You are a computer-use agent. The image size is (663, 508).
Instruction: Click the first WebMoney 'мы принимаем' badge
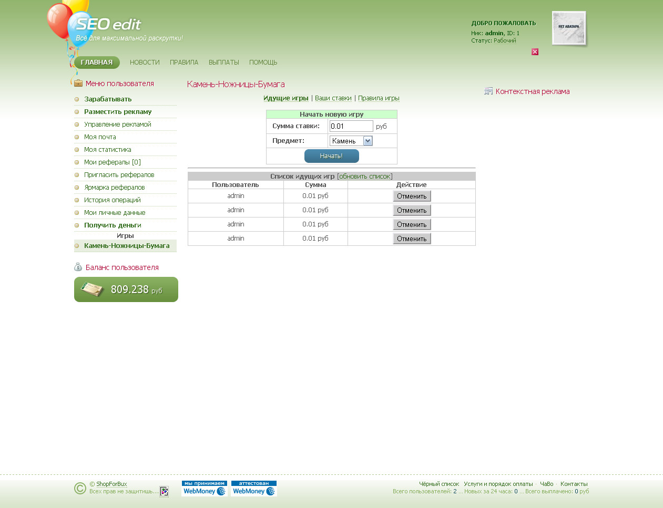[204, 489]
